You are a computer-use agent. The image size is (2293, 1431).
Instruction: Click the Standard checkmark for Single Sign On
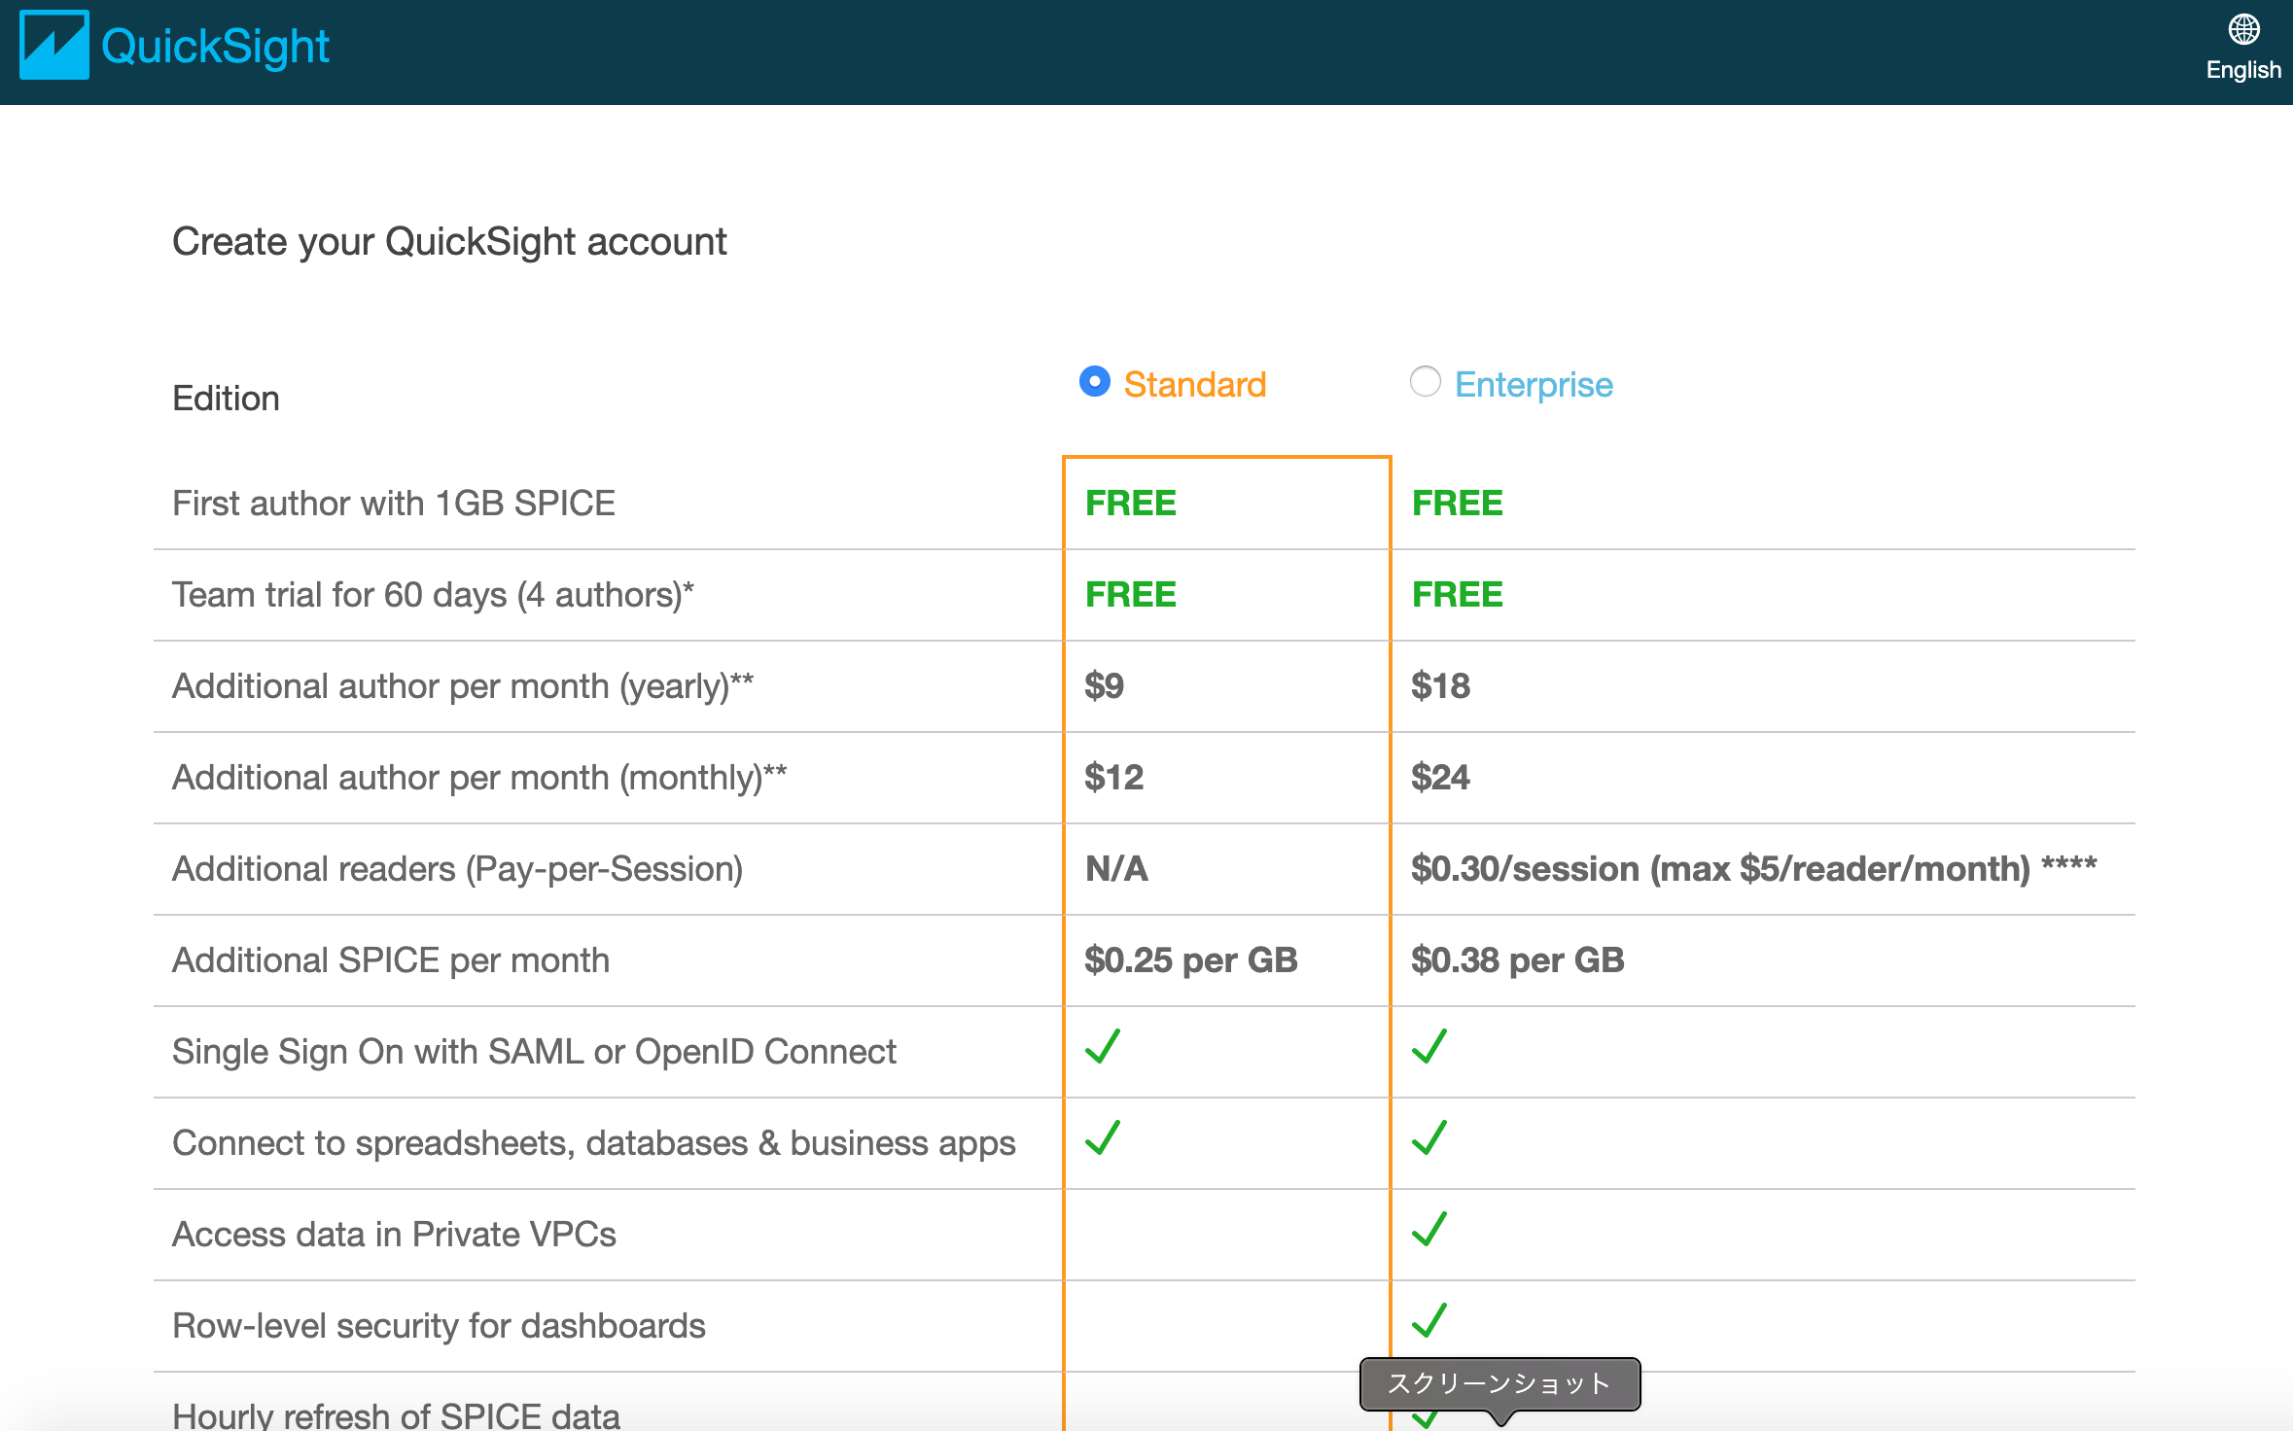click(x=1103, y=1047)
